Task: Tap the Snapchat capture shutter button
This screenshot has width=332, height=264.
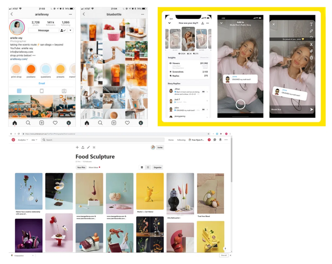Action: (240, 104)
